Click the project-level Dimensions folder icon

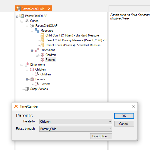pos(27,65)
